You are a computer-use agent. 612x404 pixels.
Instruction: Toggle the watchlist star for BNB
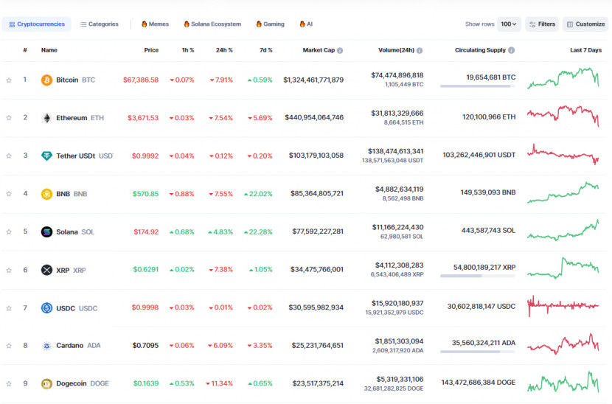(9, 194)
